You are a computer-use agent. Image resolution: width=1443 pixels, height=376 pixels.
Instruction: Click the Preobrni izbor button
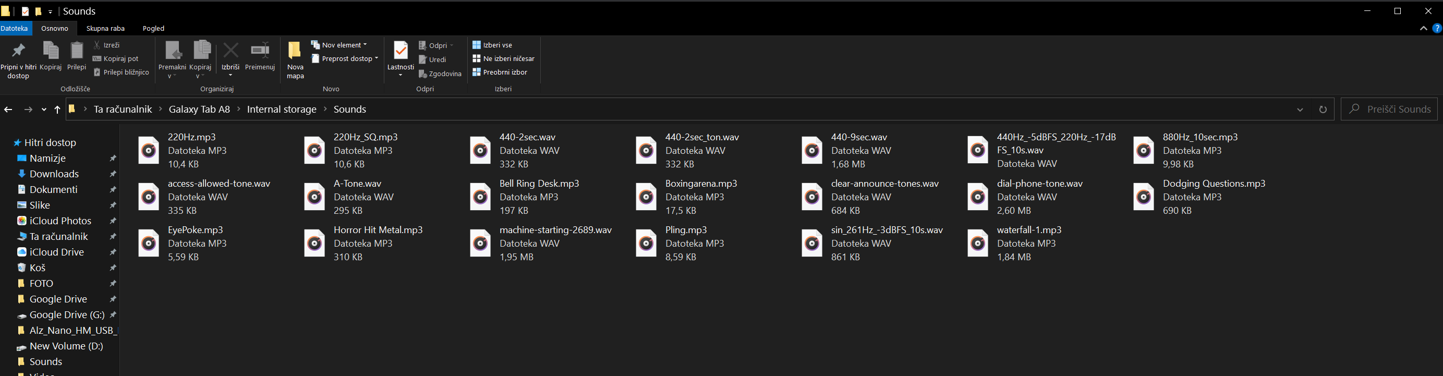pyautogui.click(x=500, y=72)
